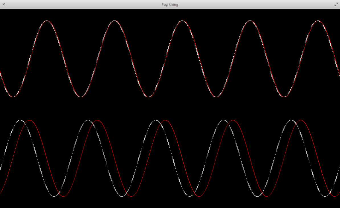Click the first peak of the lower white stepped wave

(x=20, y=120)
